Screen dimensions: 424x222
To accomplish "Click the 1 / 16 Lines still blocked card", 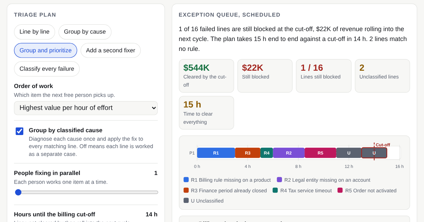I will 324,76.
